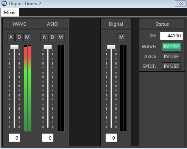Close the Digital Times 2 window

[181, 3]
